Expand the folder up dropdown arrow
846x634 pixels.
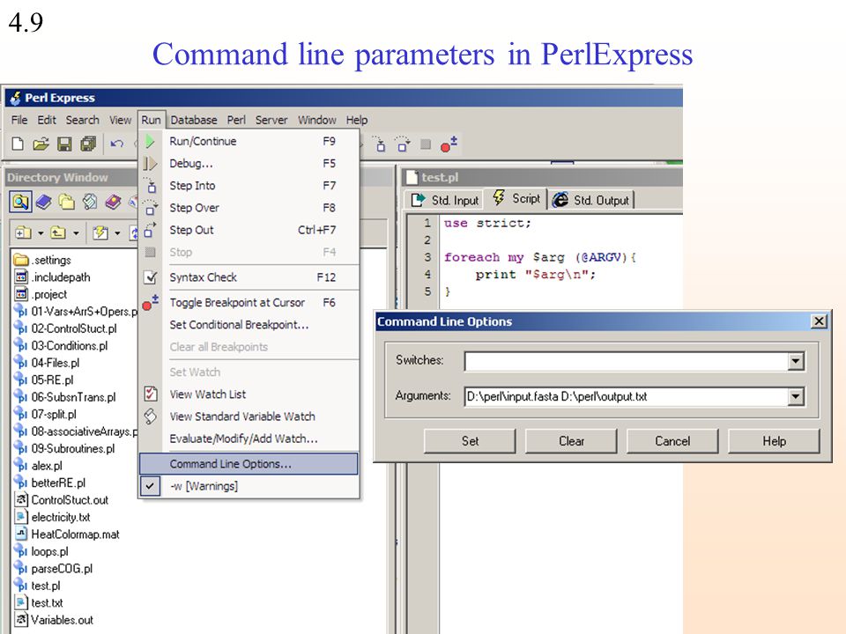point(76,233)
